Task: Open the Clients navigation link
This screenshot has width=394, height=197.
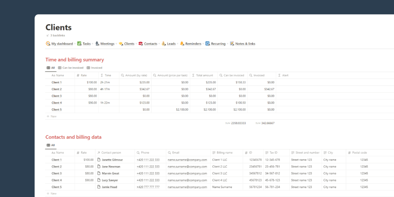Action: click(129, 43)
